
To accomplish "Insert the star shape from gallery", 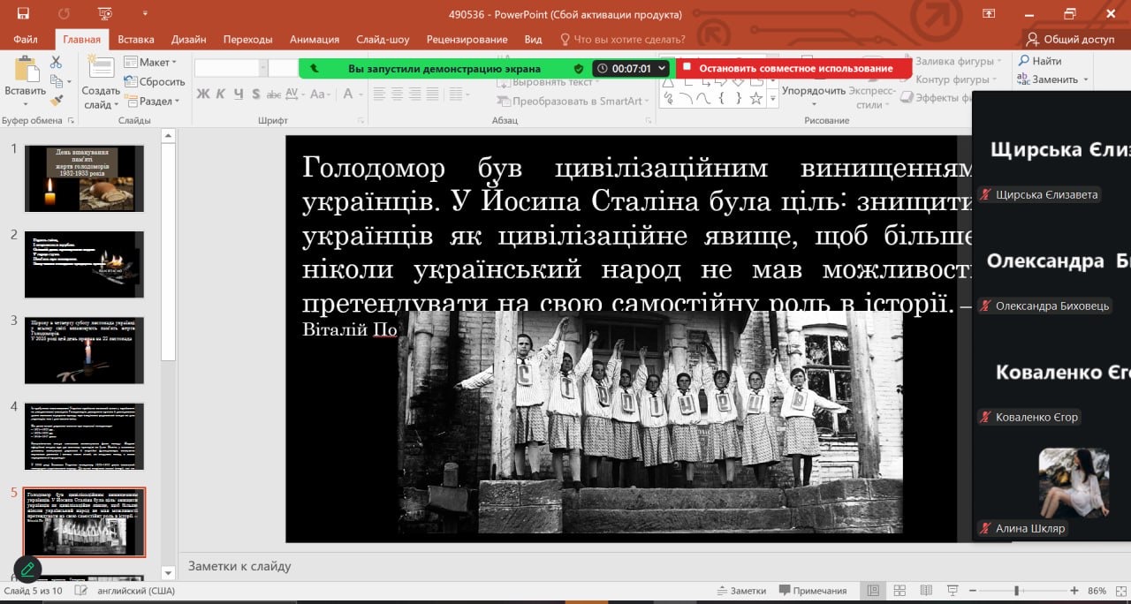I will pos(756,98).
